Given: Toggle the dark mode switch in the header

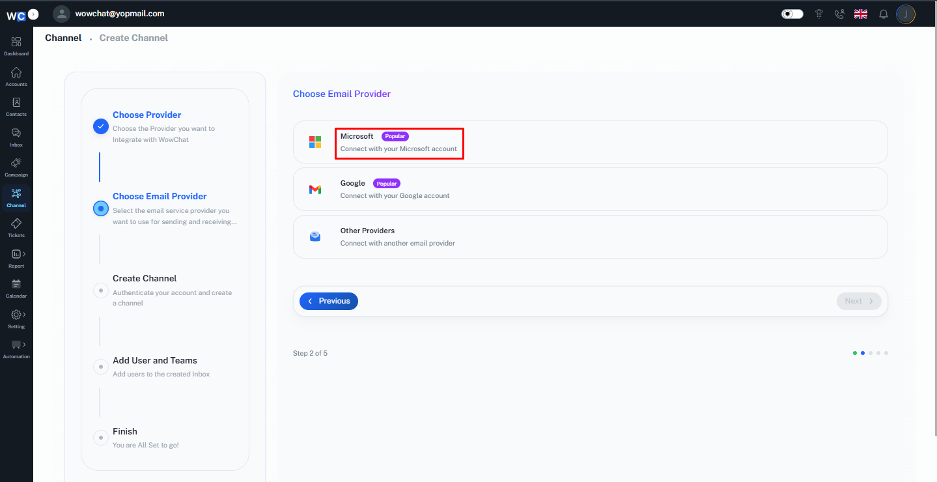Looking at the screenshot, I should (792, 14).
